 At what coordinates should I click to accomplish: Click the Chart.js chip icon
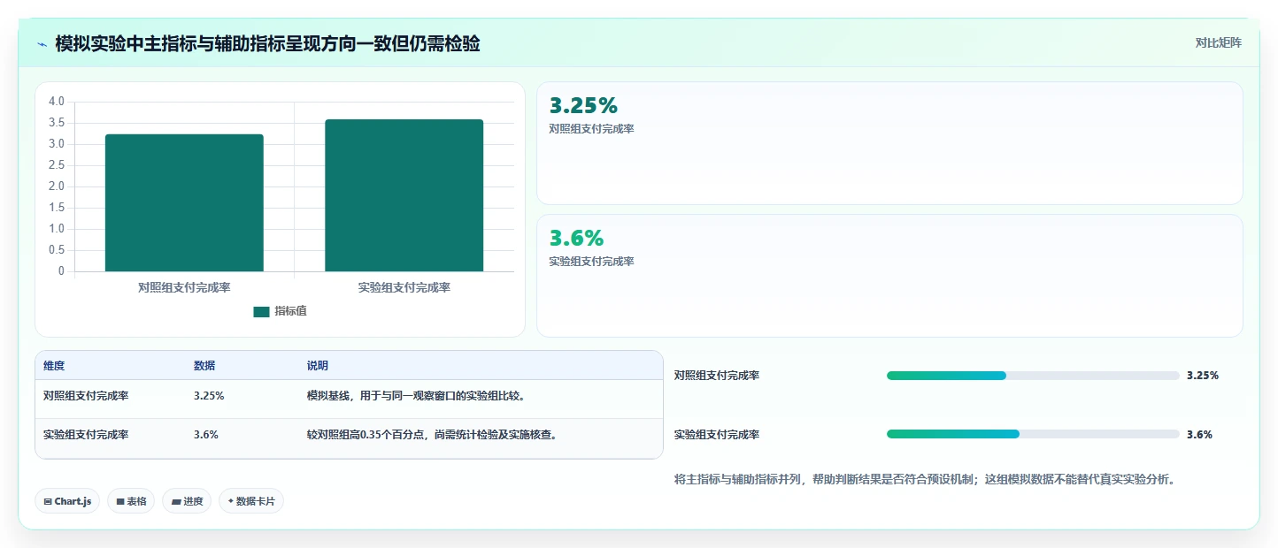tap(48, 501)
